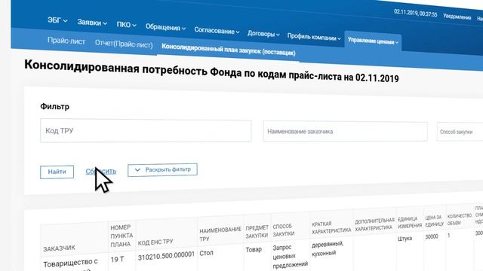The width and height of the screenshot is (483, 271).
Task: Click the Код ТРУ filter field
Action: [146, 131]
